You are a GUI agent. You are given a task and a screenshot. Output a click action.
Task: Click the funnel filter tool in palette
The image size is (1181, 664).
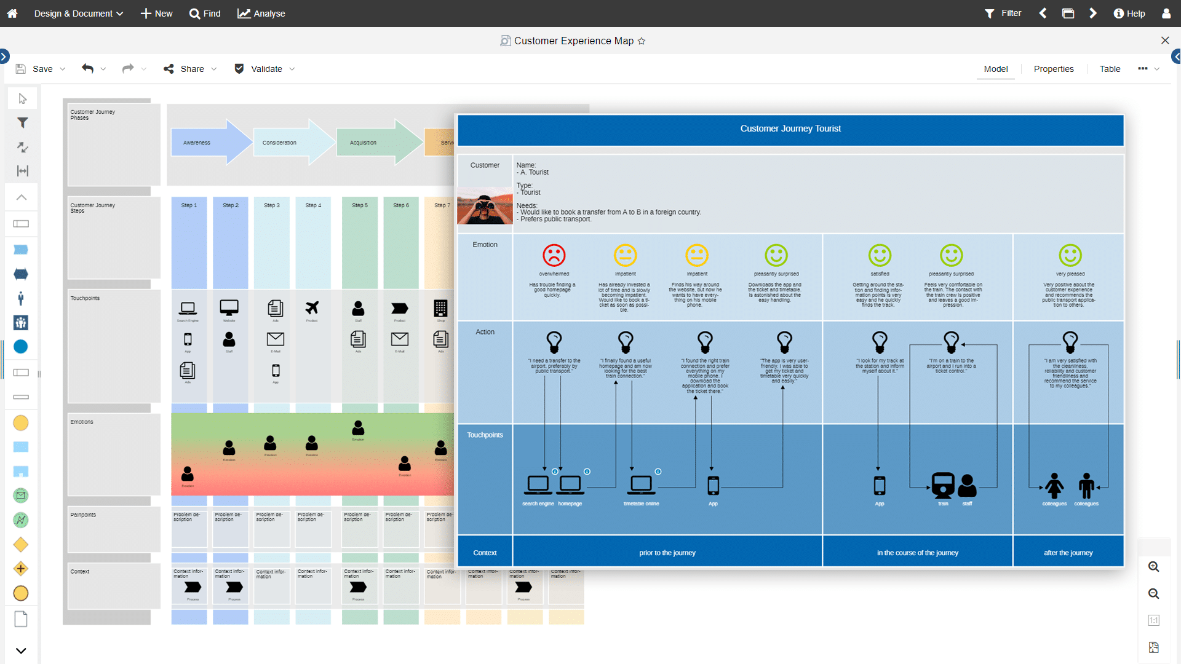pyautogui.click(x=23, y=123)
